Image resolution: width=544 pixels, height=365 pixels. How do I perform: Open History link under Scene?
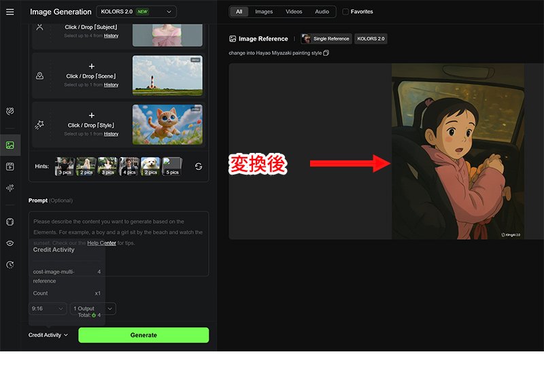pos(111,85)
